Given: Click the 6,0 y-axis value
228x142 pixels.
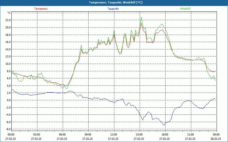Looking at the screenshot, I should 9,78.
